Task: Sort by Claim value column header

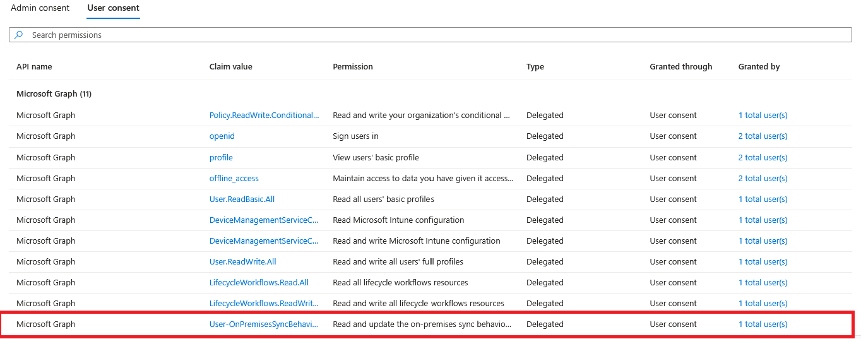Action: pyautogui.click(x=231, y=67)
